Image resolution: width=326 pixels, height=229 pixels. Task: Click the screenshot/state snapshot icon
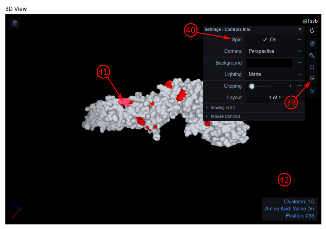(312, 43)
